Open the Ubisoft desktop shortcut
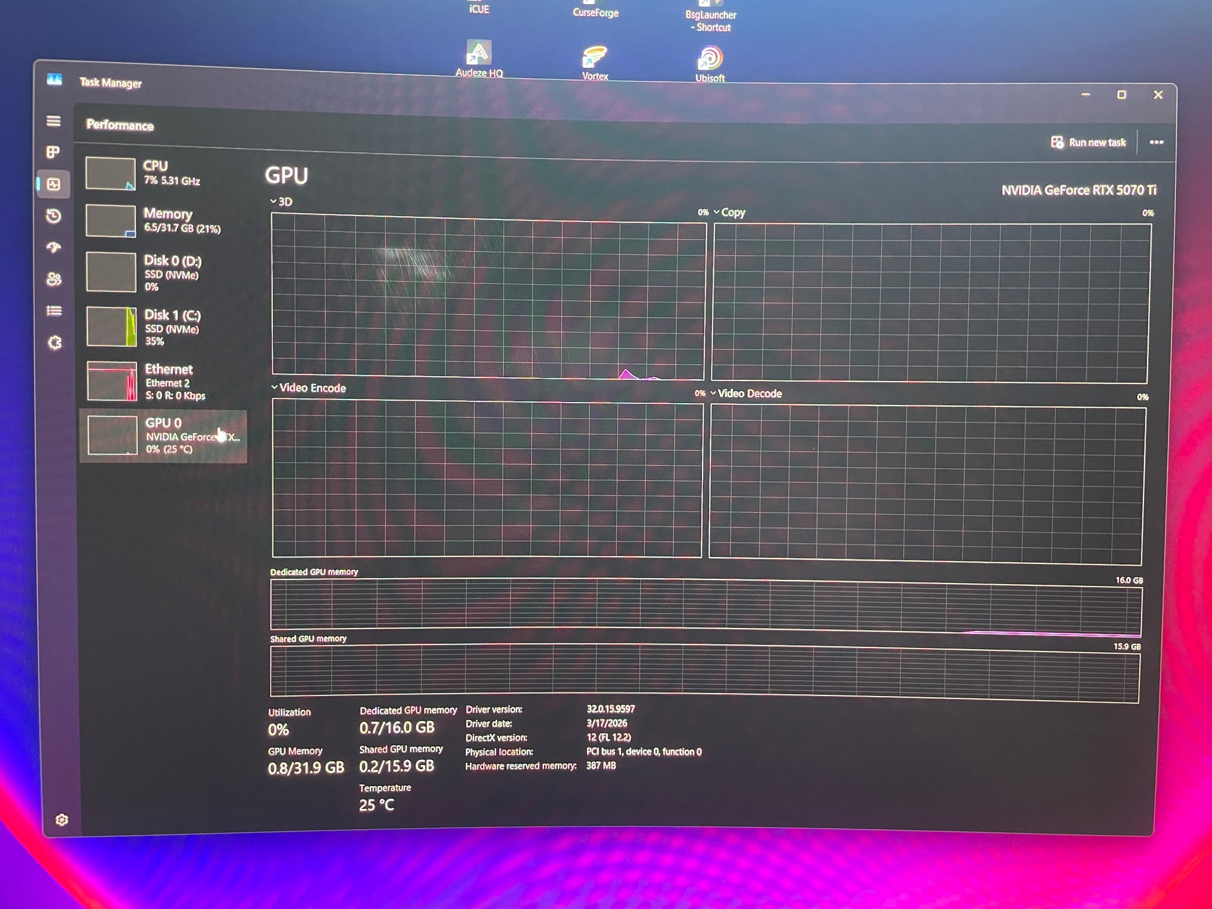This screenshot has height=909, width=1212. pyautogui.click(x=710, y=64)
